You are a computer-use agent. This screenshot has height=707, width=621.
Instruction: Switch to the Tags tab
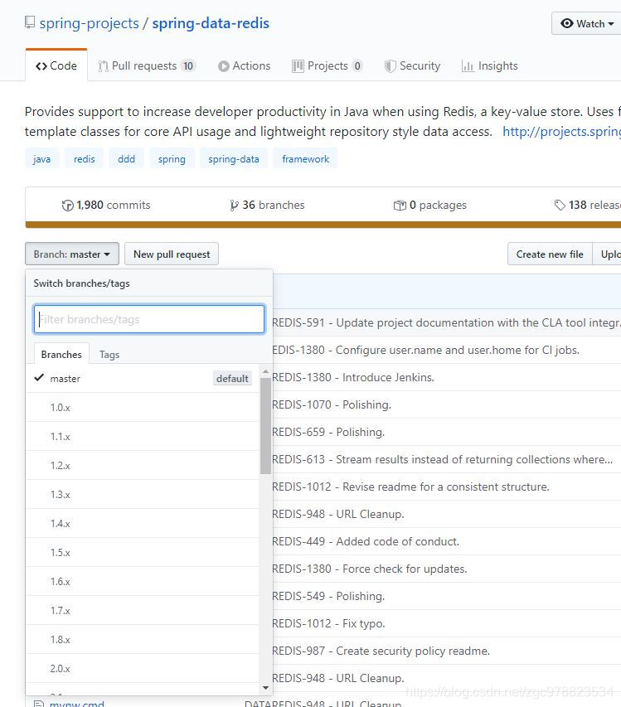pyautogui.click(x=109, y=355)
